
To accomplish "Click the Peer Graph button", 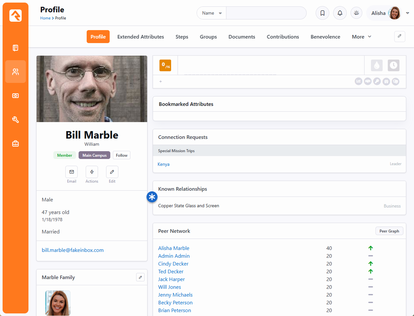I will [x=389, y=231].
